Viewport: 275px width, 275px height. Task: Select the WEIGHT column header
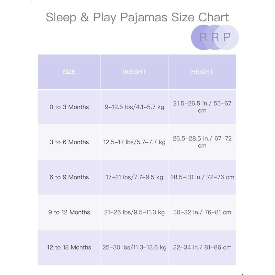point(134,72)
